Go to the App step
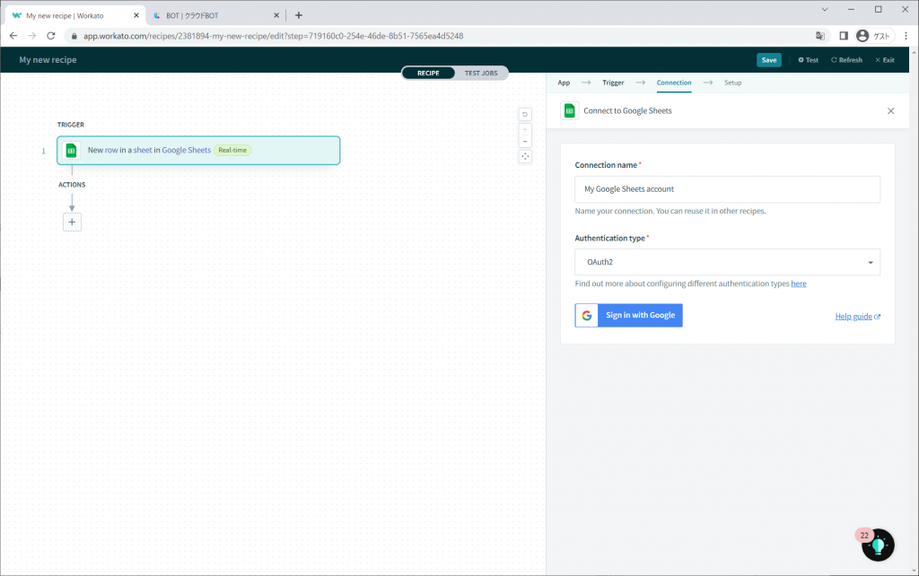The height and width of the screenshot is (576, 919). point(564,83)
